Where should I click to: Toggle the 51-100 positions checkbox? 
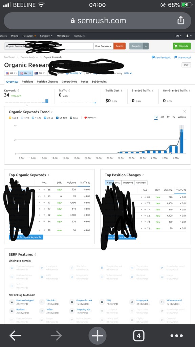click(57, 118)
